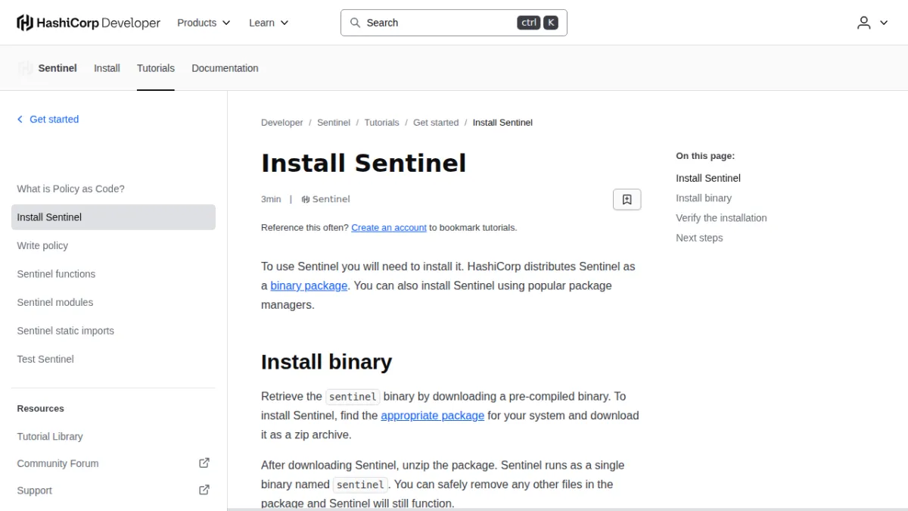Select Install Sentinel in the sidebar

(x=113, y=217)
